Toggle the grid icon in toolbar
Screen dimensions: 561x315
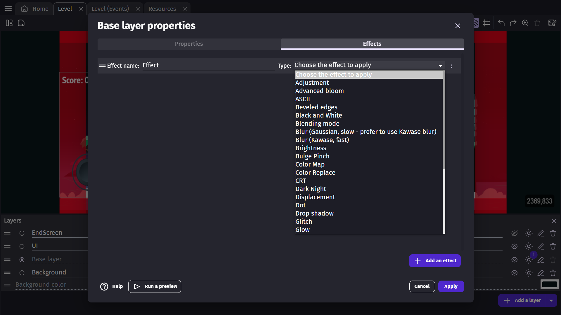tap(486, 23)
